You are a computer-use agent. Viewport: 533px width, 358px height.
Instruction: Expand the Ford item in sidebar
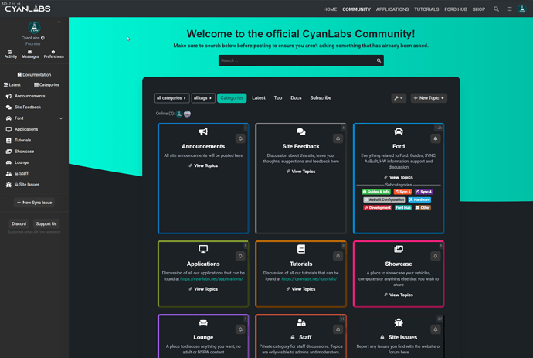pos(61,118)
